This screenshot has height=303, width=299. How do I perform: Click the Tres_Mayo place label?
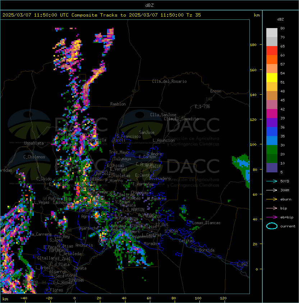[x=119, y=152]
